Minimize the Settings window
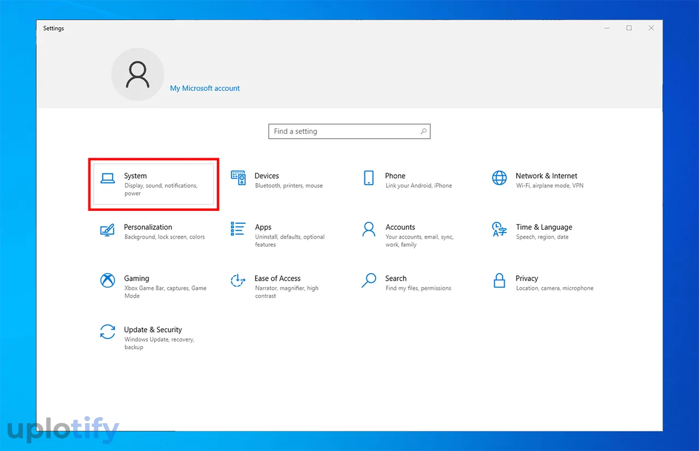Screen dimensions: 699x451 pos(607,28)
